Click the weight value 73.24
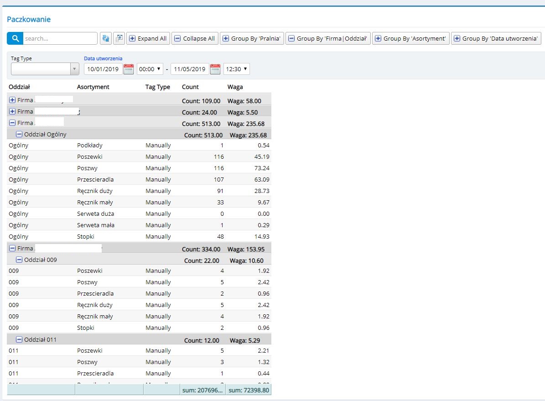This screenshot has height=401, width=545. tap(262, 168)
